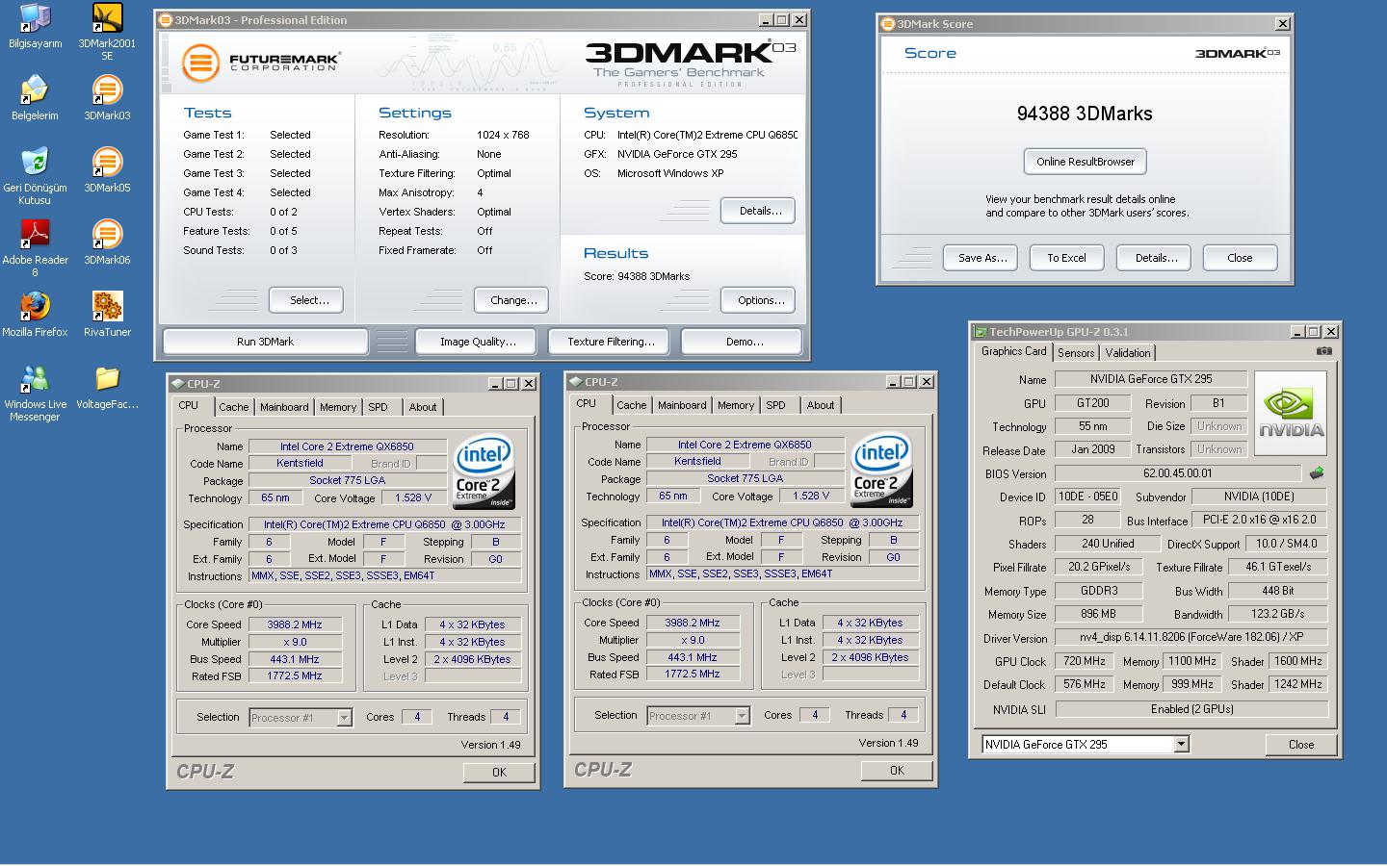1387x866 pixels.
Task: Click Demo... button
Action: point(744,342)
